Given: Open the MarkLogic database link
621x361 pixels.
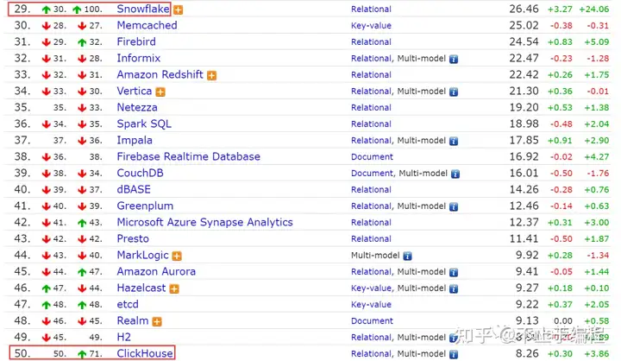Looking at the screenshot, I should pyautogui.click(x=142, y=255).
